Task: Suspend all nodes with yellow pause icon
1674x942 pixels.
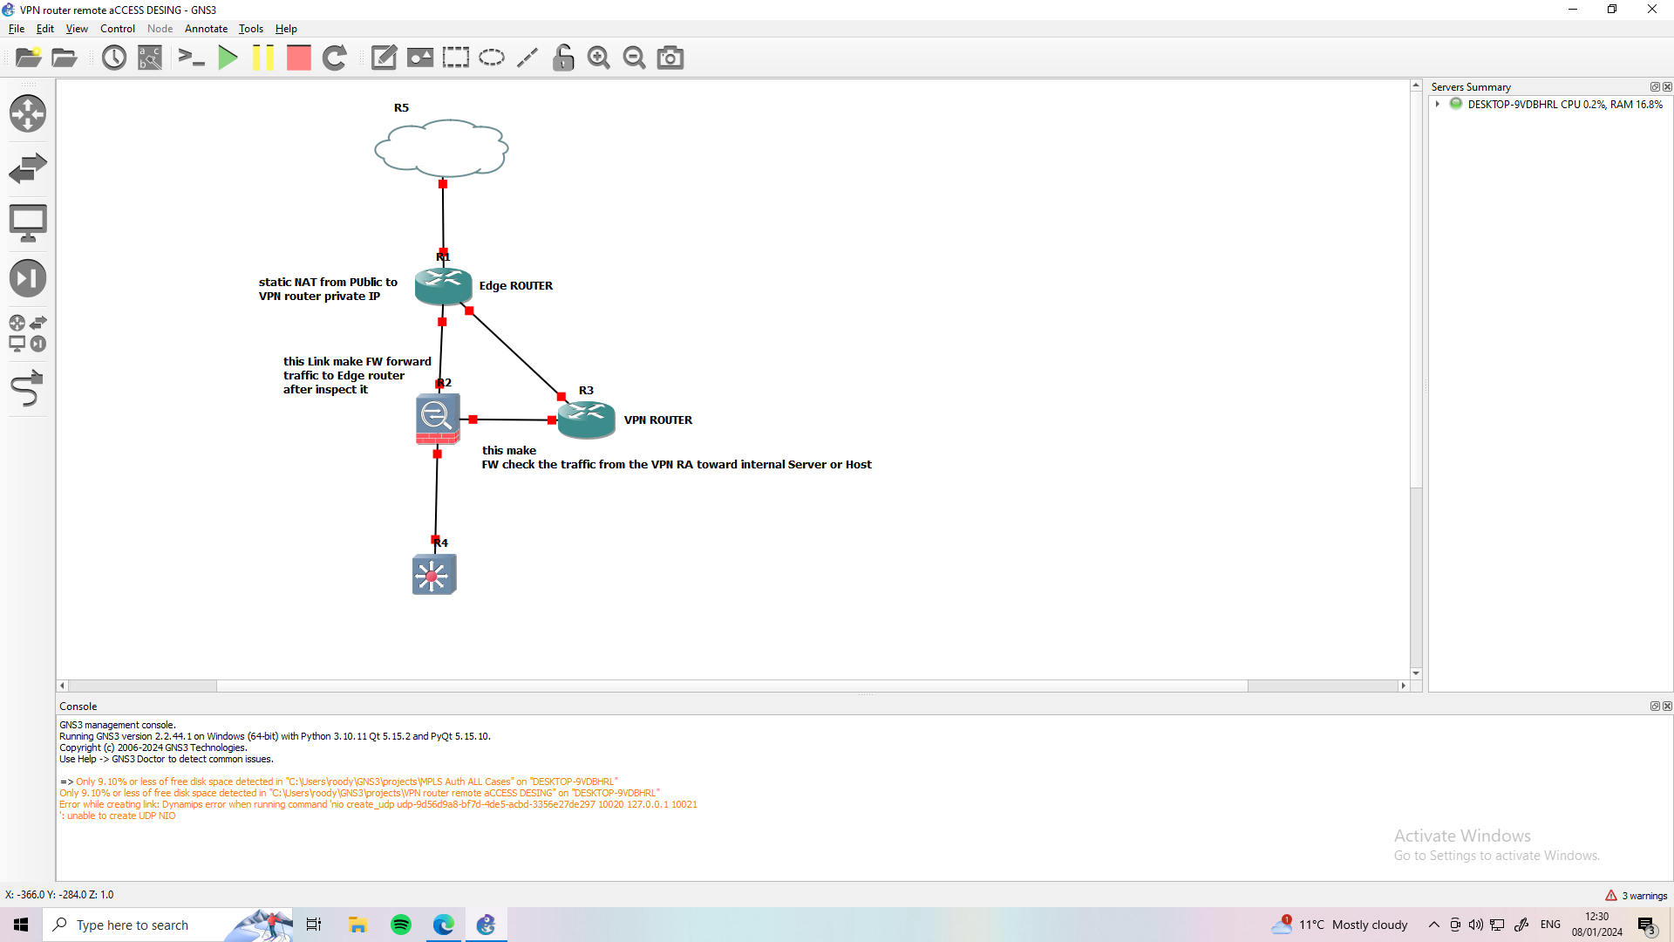Action: (263, 58)
